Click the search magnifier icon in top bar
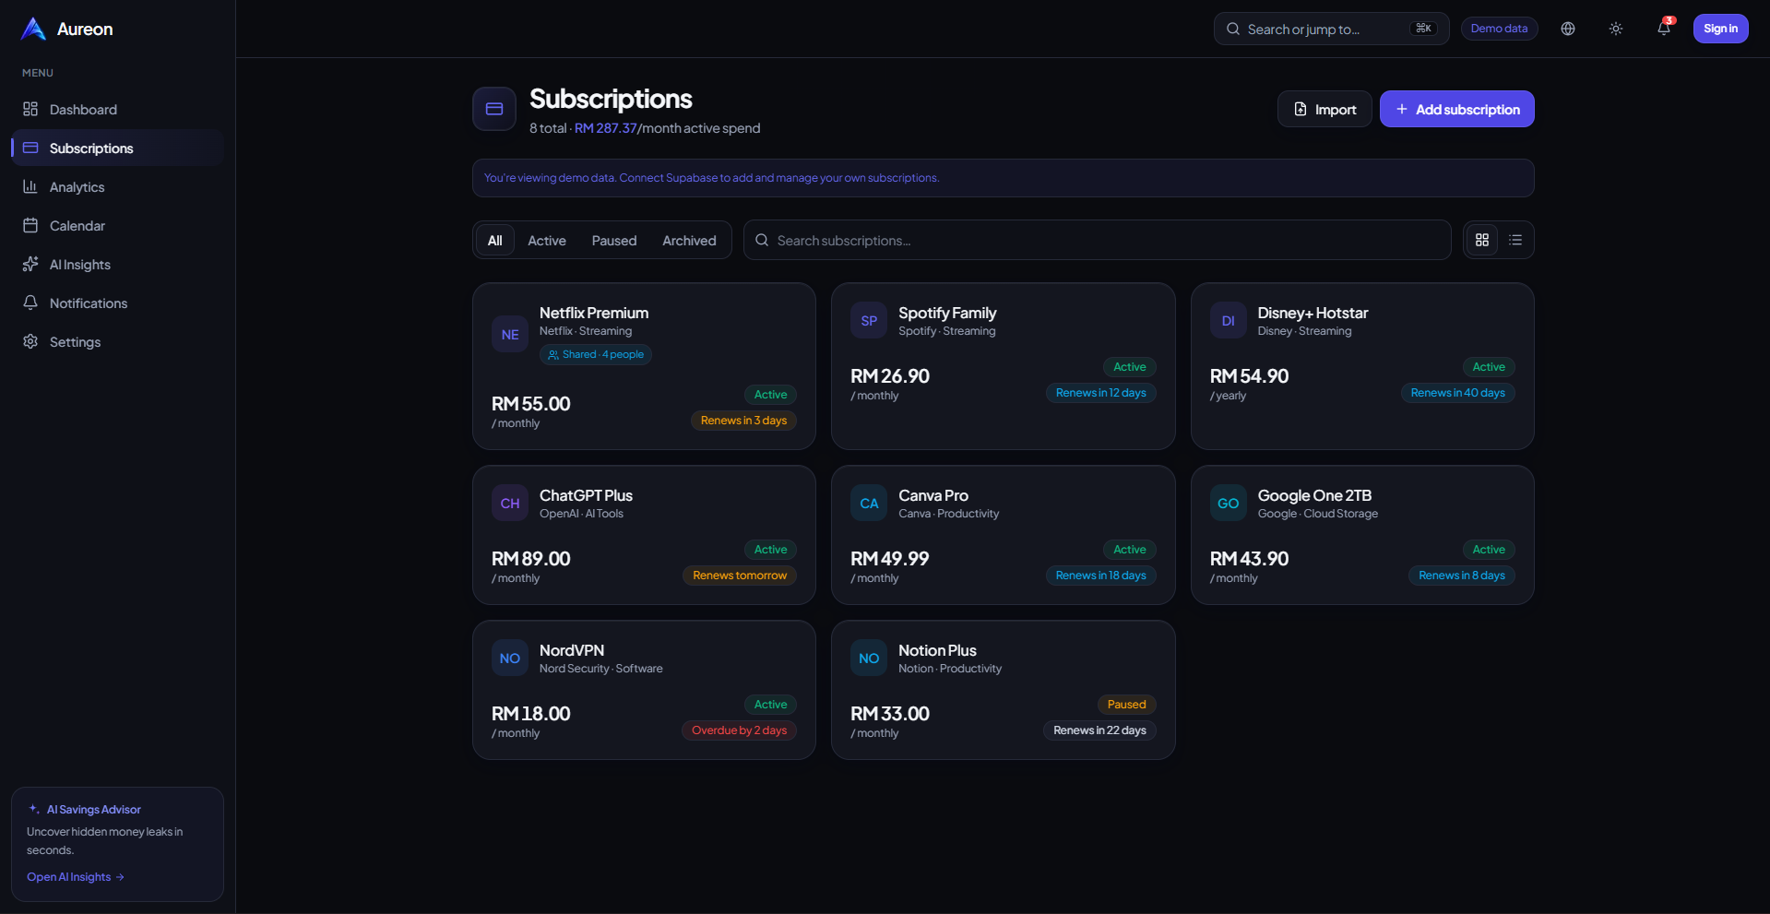Image resolution: width=1770 pixels, height=914 pixels. 1233,29
